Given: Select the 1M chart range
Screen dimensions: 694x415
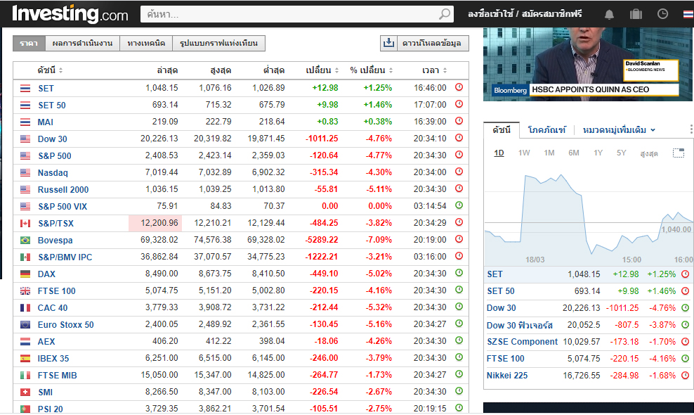Looking at the screenshot, I should (549, 153).
